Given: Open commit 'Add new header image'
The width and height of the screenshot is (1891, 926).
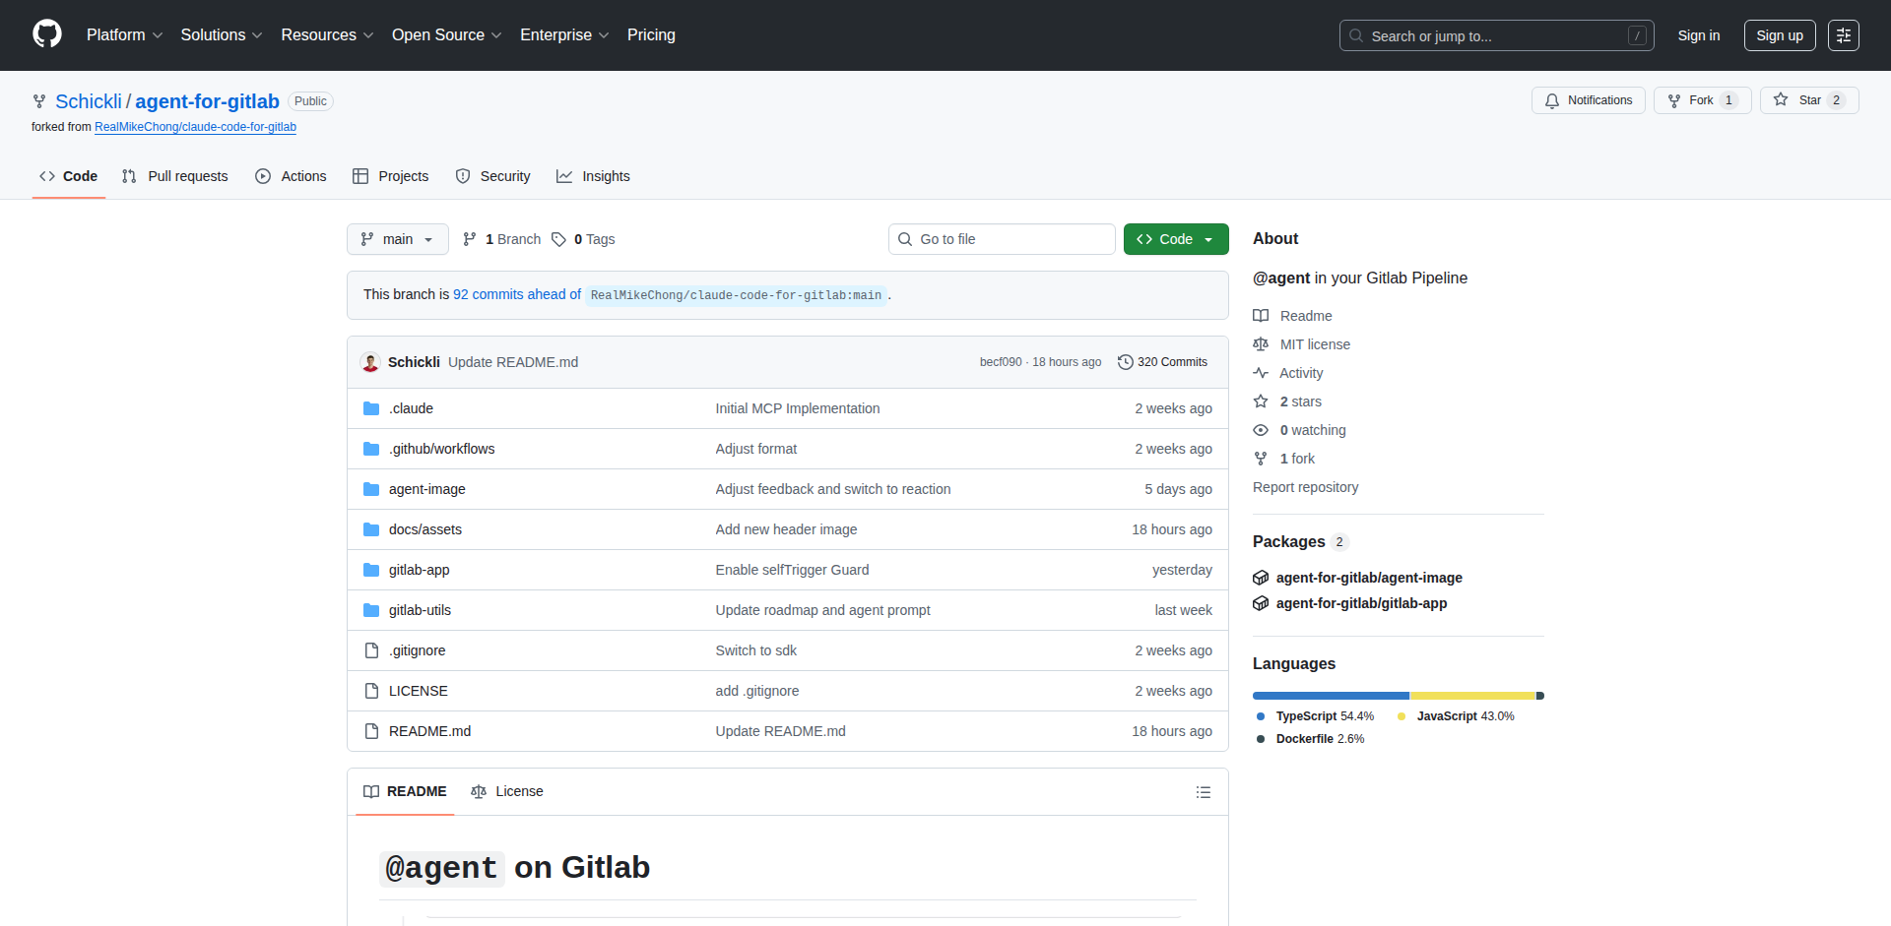Looking at the screenshot, I should pos(786,529).
